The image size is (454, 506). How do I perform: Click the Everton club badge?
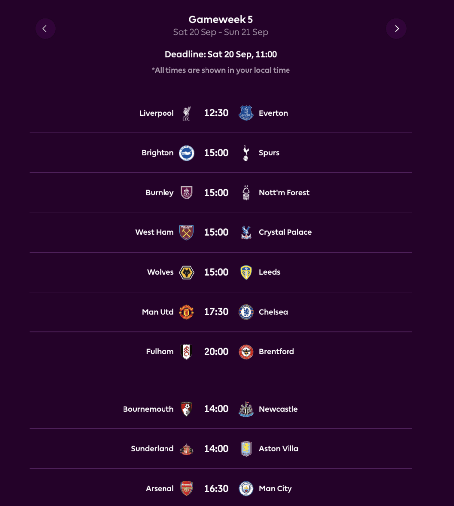coord(246,113)
